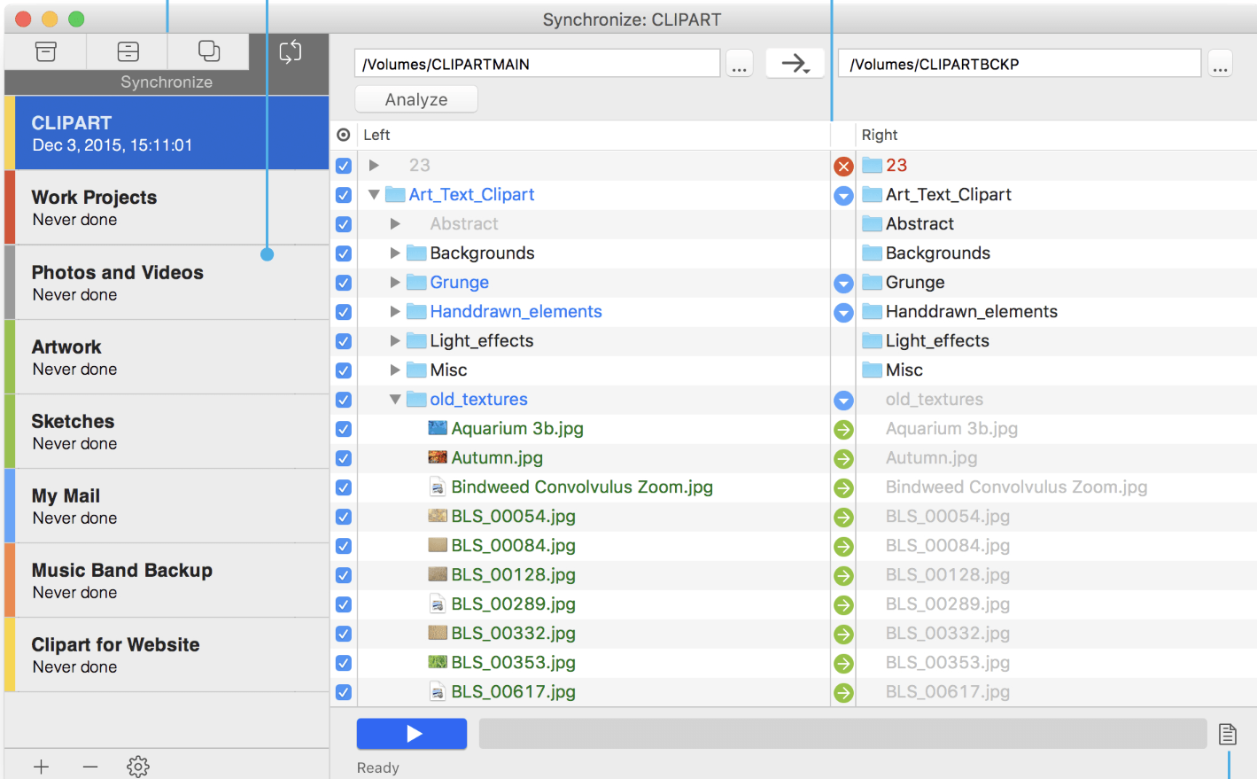Click the blue play button to start sync
The width and height of the screenshot is (1257, 779).
pos(412,734)
